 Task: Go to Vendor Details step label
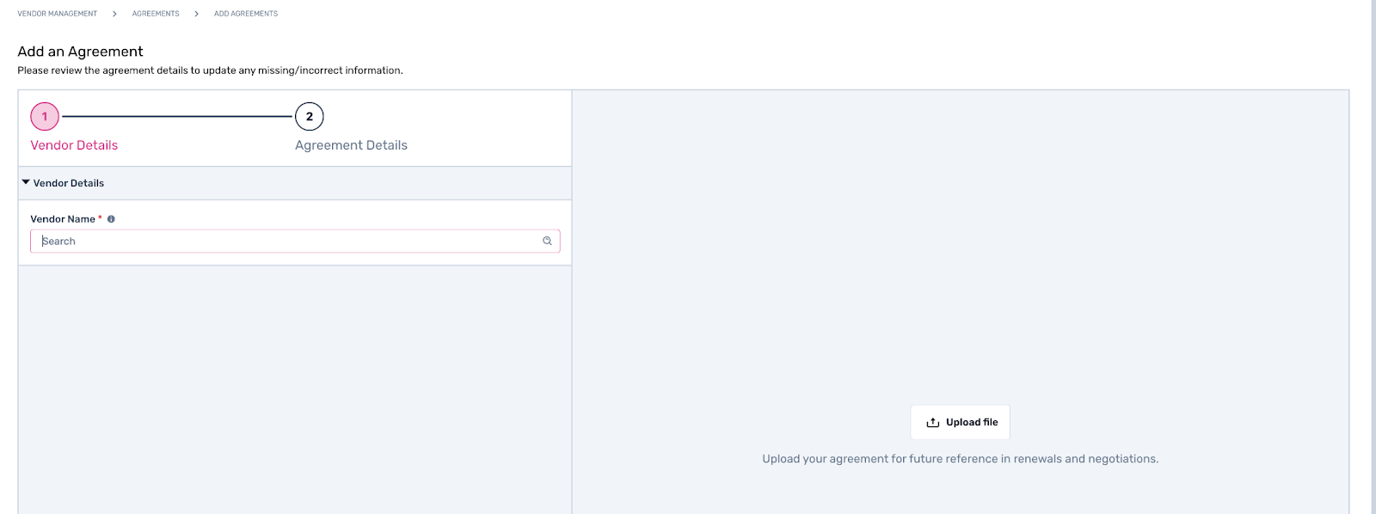point(74,145)
